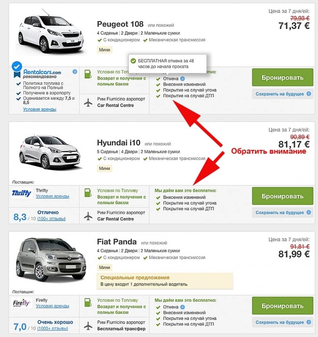Open Условия аренды link under Thrifty
The image size is (318, 337).
pos(53,196)
